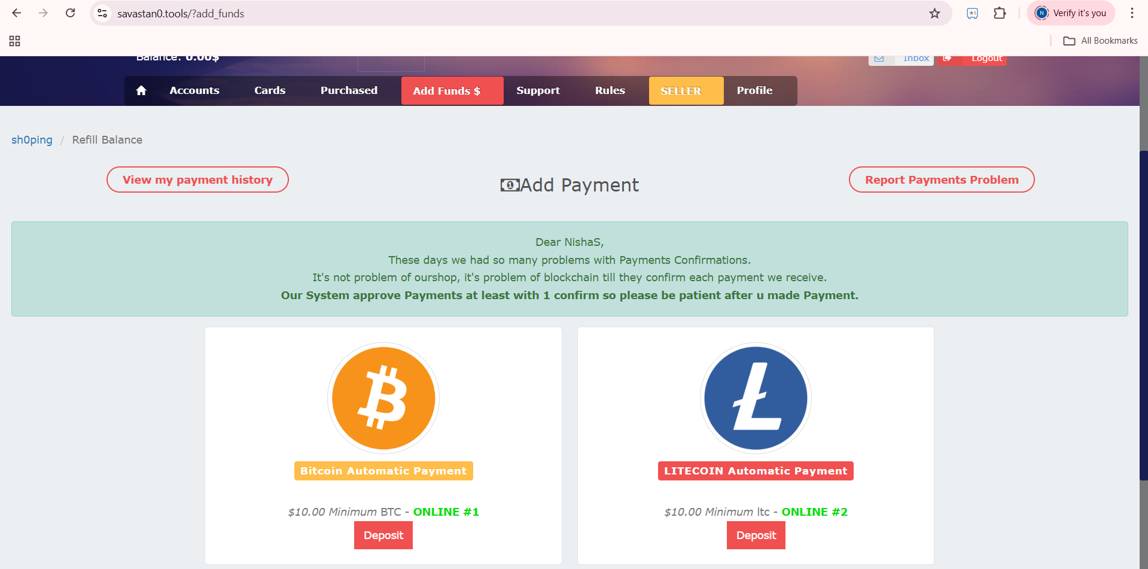This screenshot has height=569, width=1148.
Task: Click the large Litecoin logo
Action: point(756,398)
